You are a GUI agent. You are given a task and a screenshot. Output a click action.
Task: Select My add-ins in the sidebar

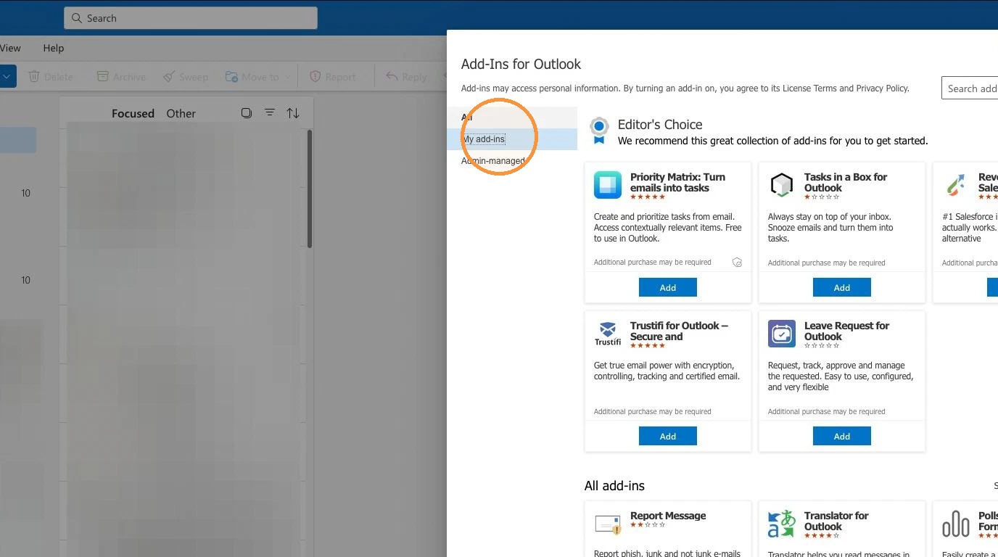tap(512, 139)
